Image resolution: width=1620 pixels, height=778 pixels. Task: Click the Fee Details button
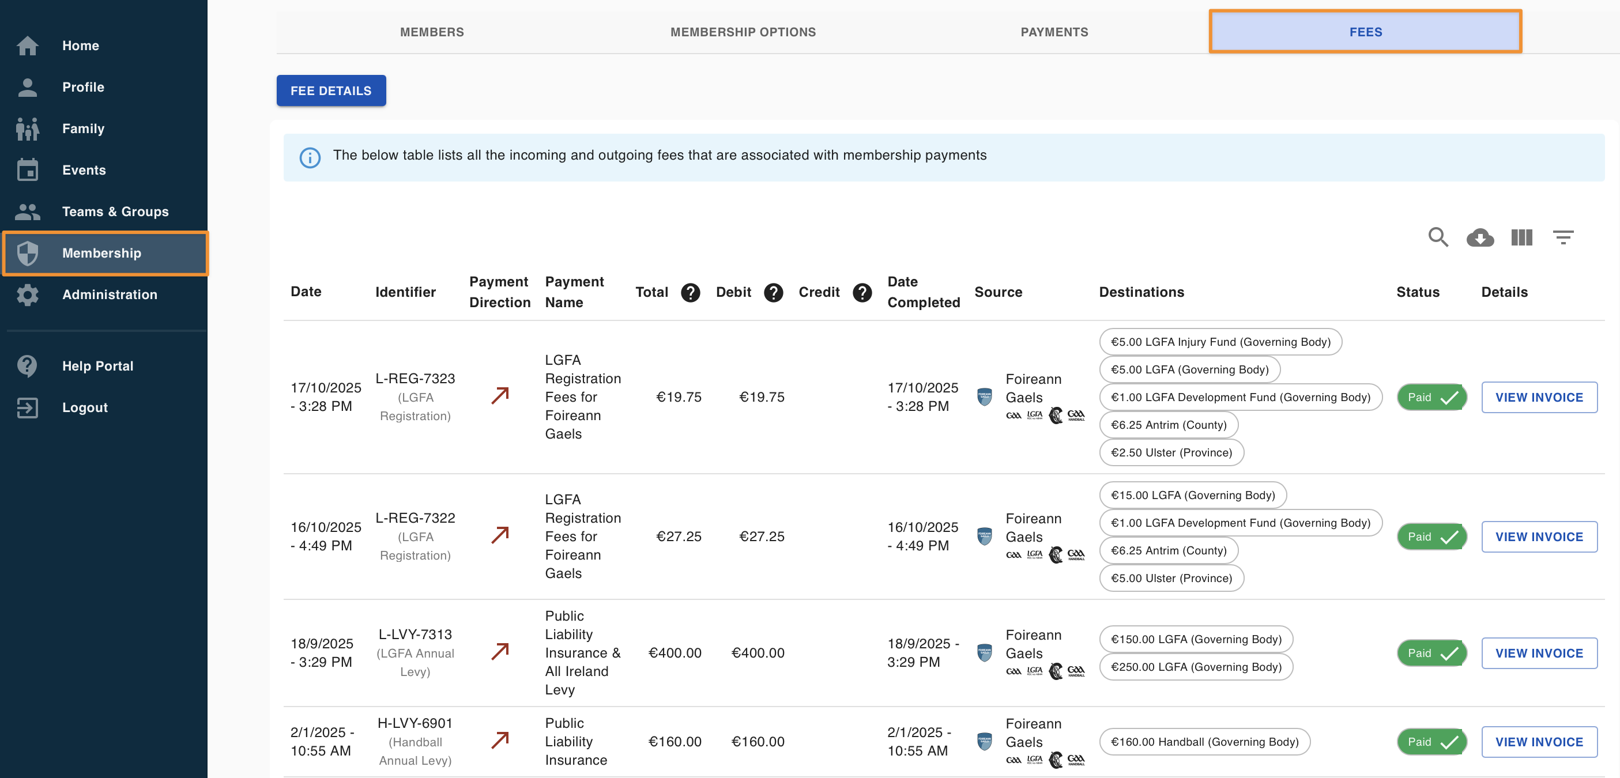tap(331, 90)
